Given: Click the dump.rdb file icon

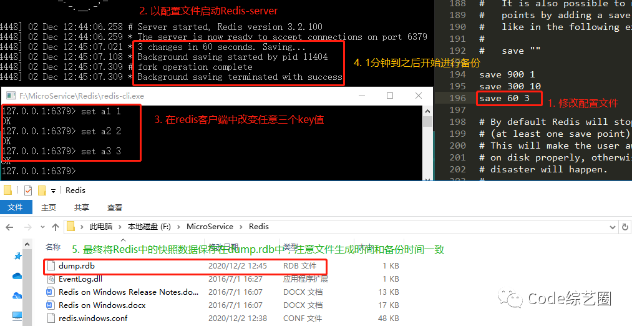Looking at the screenshot, I should point(51,266).
